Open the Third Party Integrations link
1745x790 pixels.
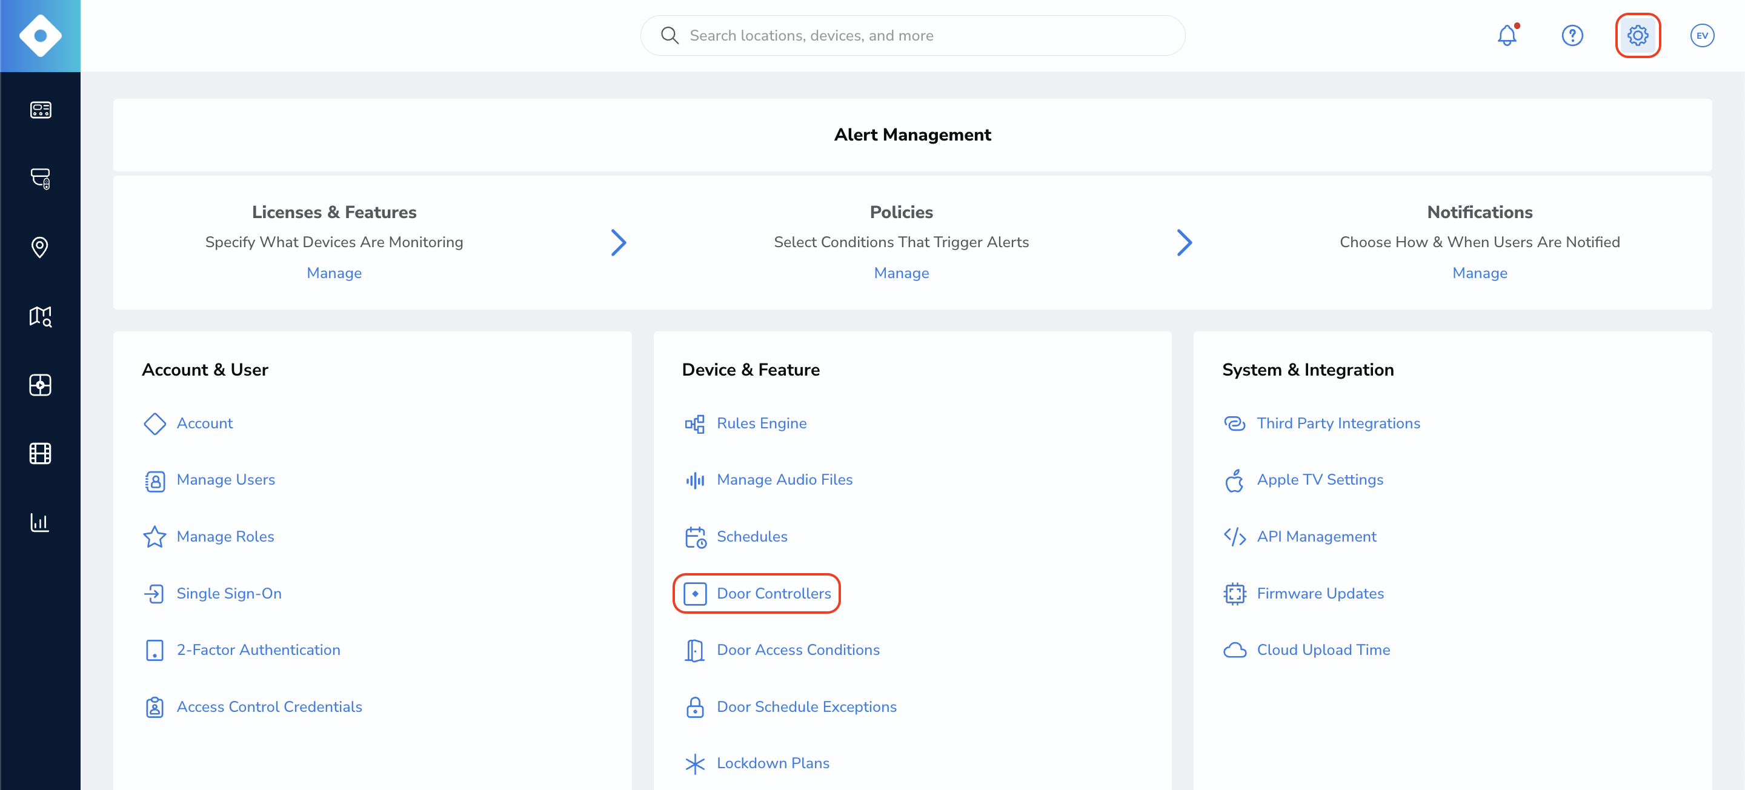1338,423
